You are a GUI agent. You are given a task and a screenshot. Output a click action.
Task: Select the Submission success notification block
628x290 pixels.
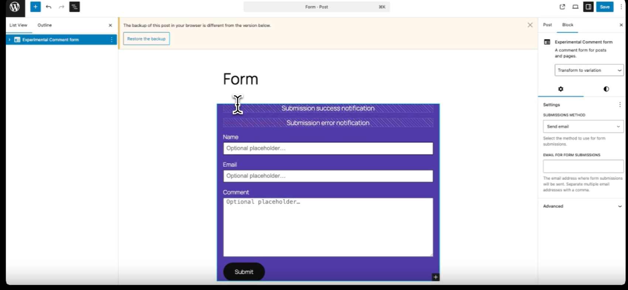click(328, 108)
